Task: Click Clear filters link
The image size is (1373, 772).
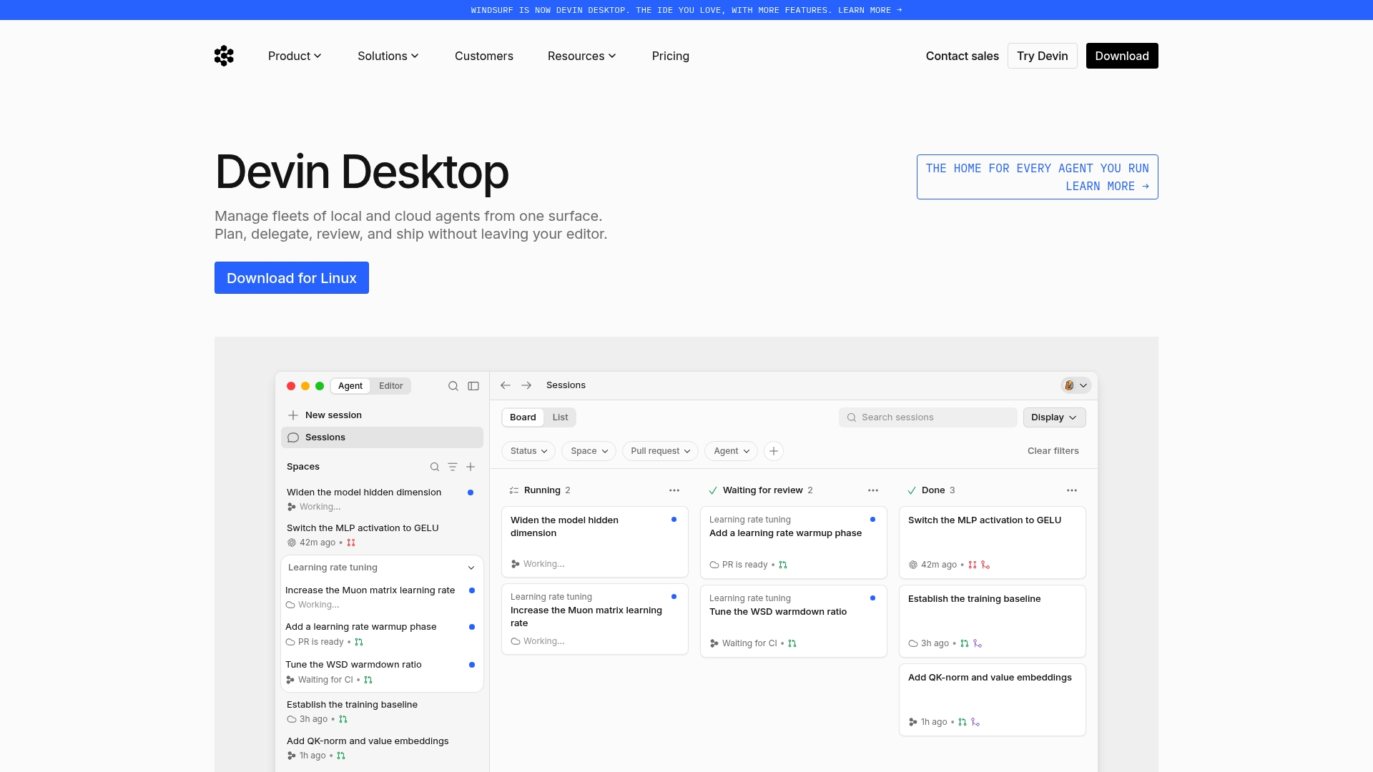Action: 1053,451
